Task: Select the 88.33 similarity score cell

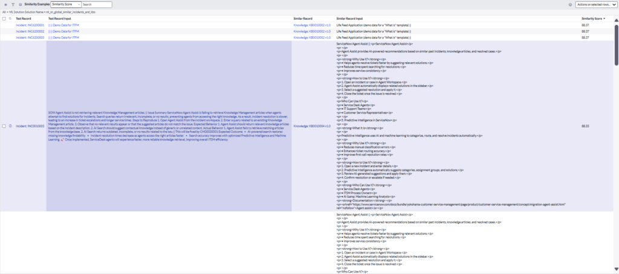Action: coord(585,126)
